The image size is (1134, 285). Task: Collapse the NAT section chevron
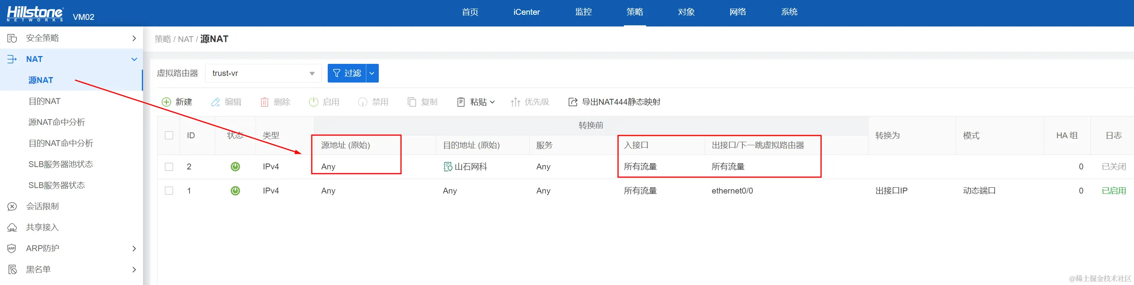point(134,59)
